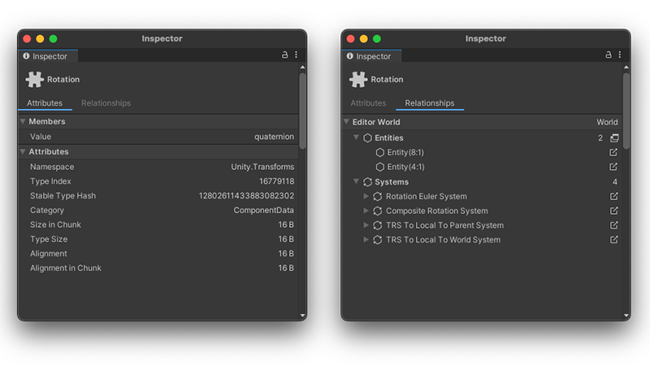The width and height of the screenshot is (650, 366).
Task: Collapse the Members section
Action: pyautogui.click(x=23, y=121)
